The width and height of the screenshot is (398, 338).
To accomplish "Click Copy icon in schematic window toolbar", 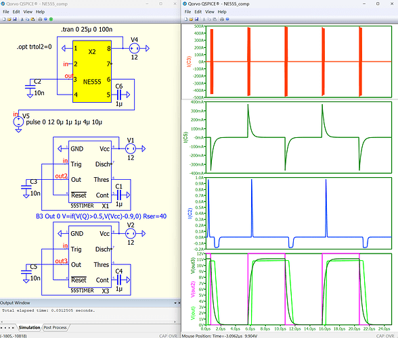I will click(27, 20).
